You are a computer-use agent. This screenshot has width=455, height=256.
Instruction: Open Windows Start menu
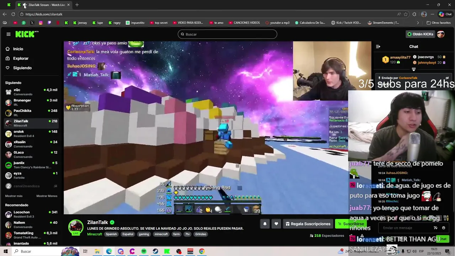[x=5, y=251]
